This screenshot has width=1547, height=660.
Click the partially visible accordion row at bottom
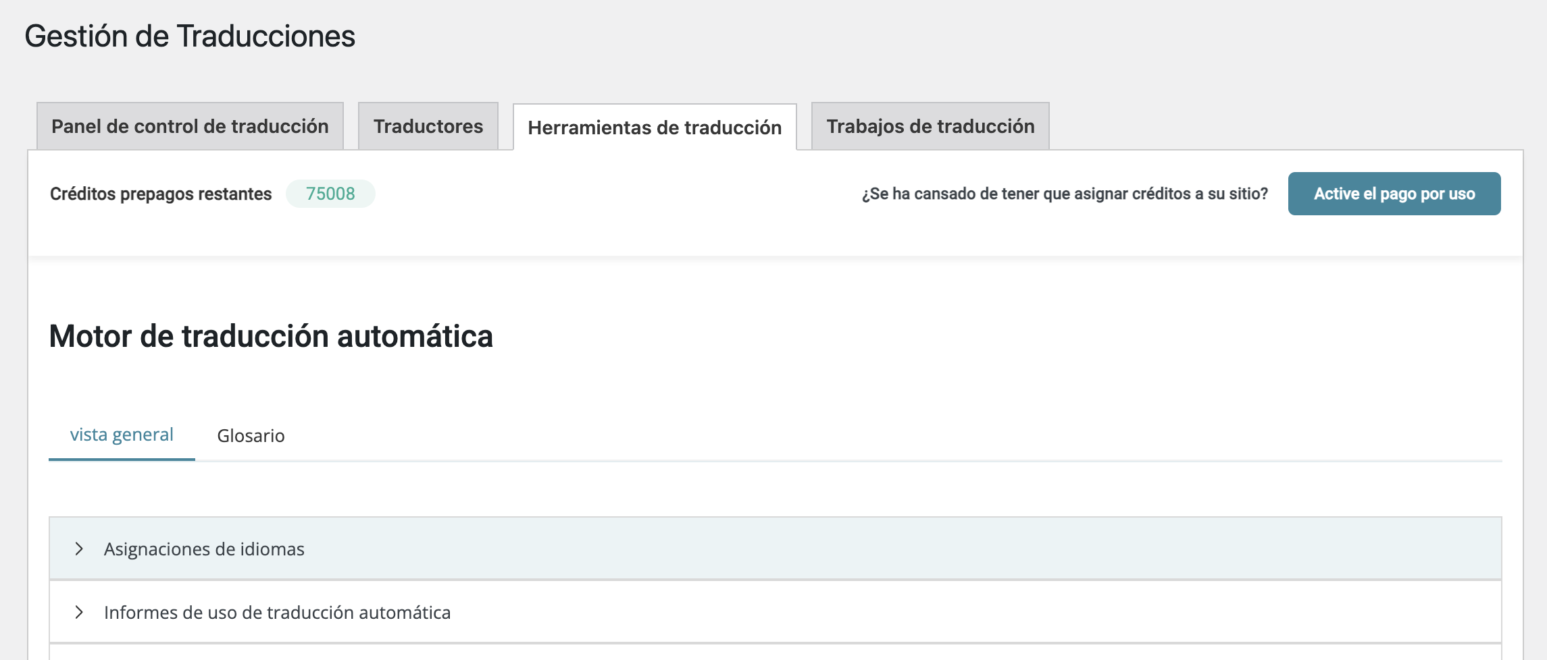[x=775, y=653]
